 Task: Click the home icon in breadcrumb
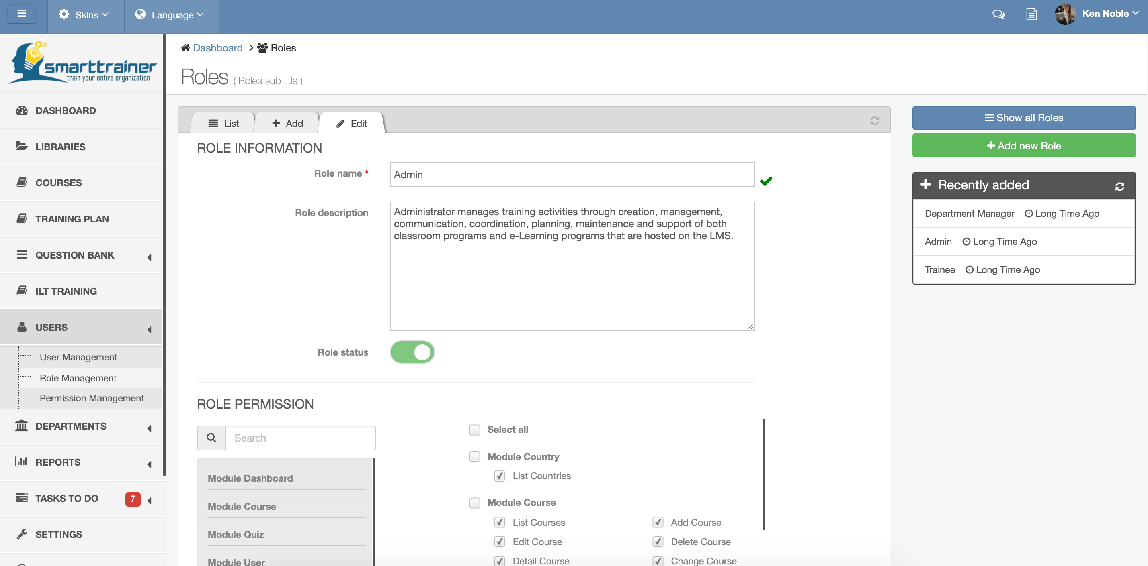(x=185, y=48)
